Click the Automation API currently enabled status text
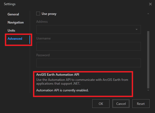Image resolution: width=155 pixels, height=113 pixels. click(x=62, y=90)
